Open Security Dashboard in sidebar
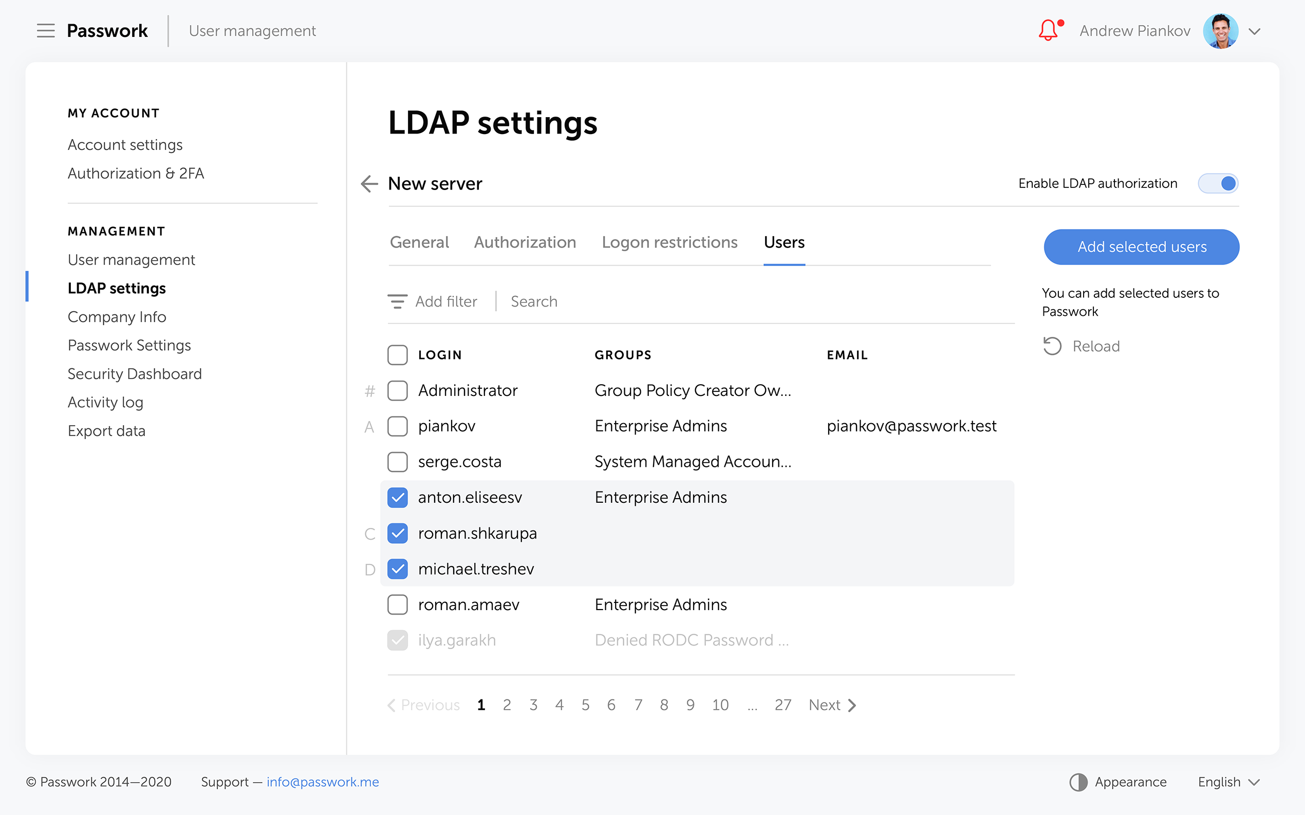1305x815 pixels. [135, 373]
